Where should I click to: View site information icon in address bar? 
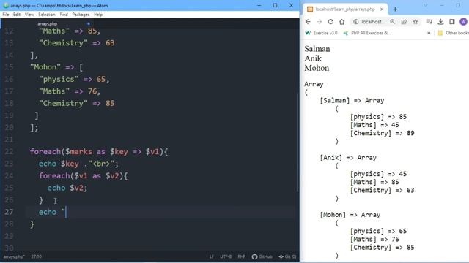pos(355,22)
